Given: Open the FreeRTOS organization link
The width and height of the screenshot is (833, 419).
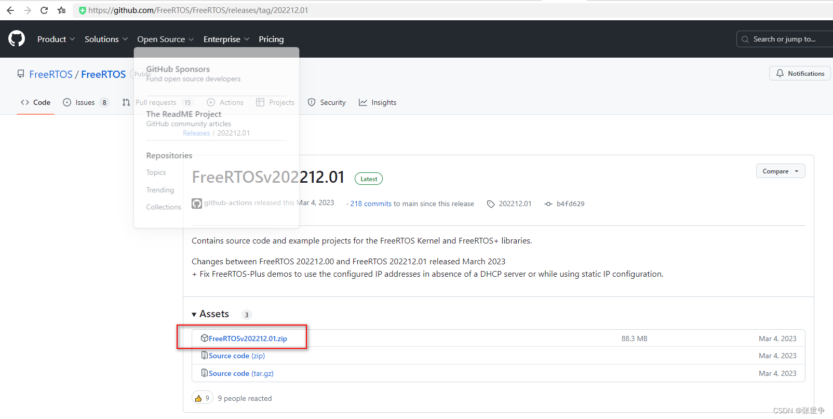Looking at the screenshot, I should 51,74.
